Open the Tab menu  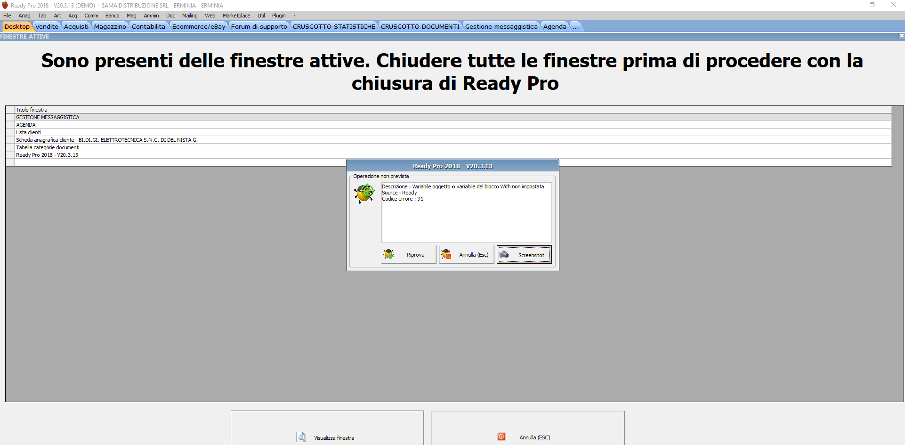pyautogui.click(x=42, y=16)
